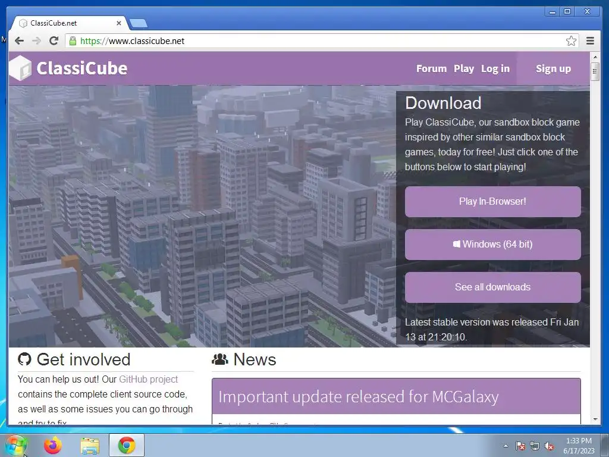Image resolution: width=609 pixels, height=457 pixels.
Task: Reload the page with refresh icon
Action: (54, 41)
